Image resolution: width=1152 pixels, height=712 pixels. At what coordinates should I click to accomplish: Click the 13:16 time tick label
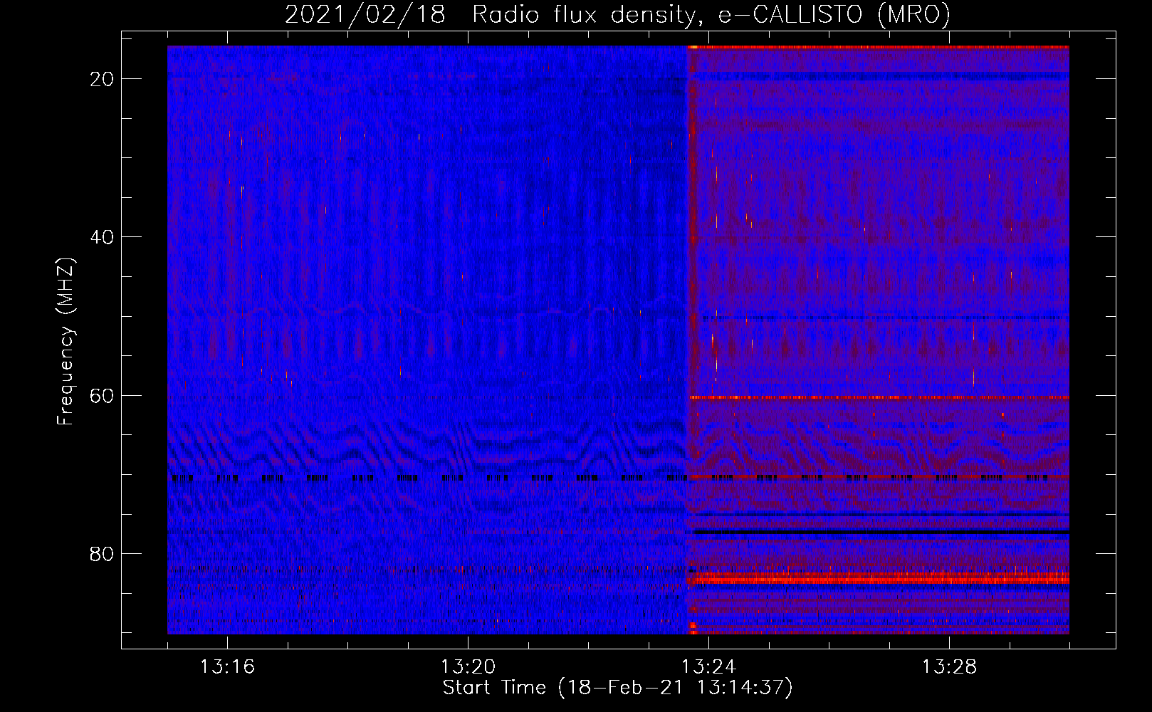tap(227, 667)
